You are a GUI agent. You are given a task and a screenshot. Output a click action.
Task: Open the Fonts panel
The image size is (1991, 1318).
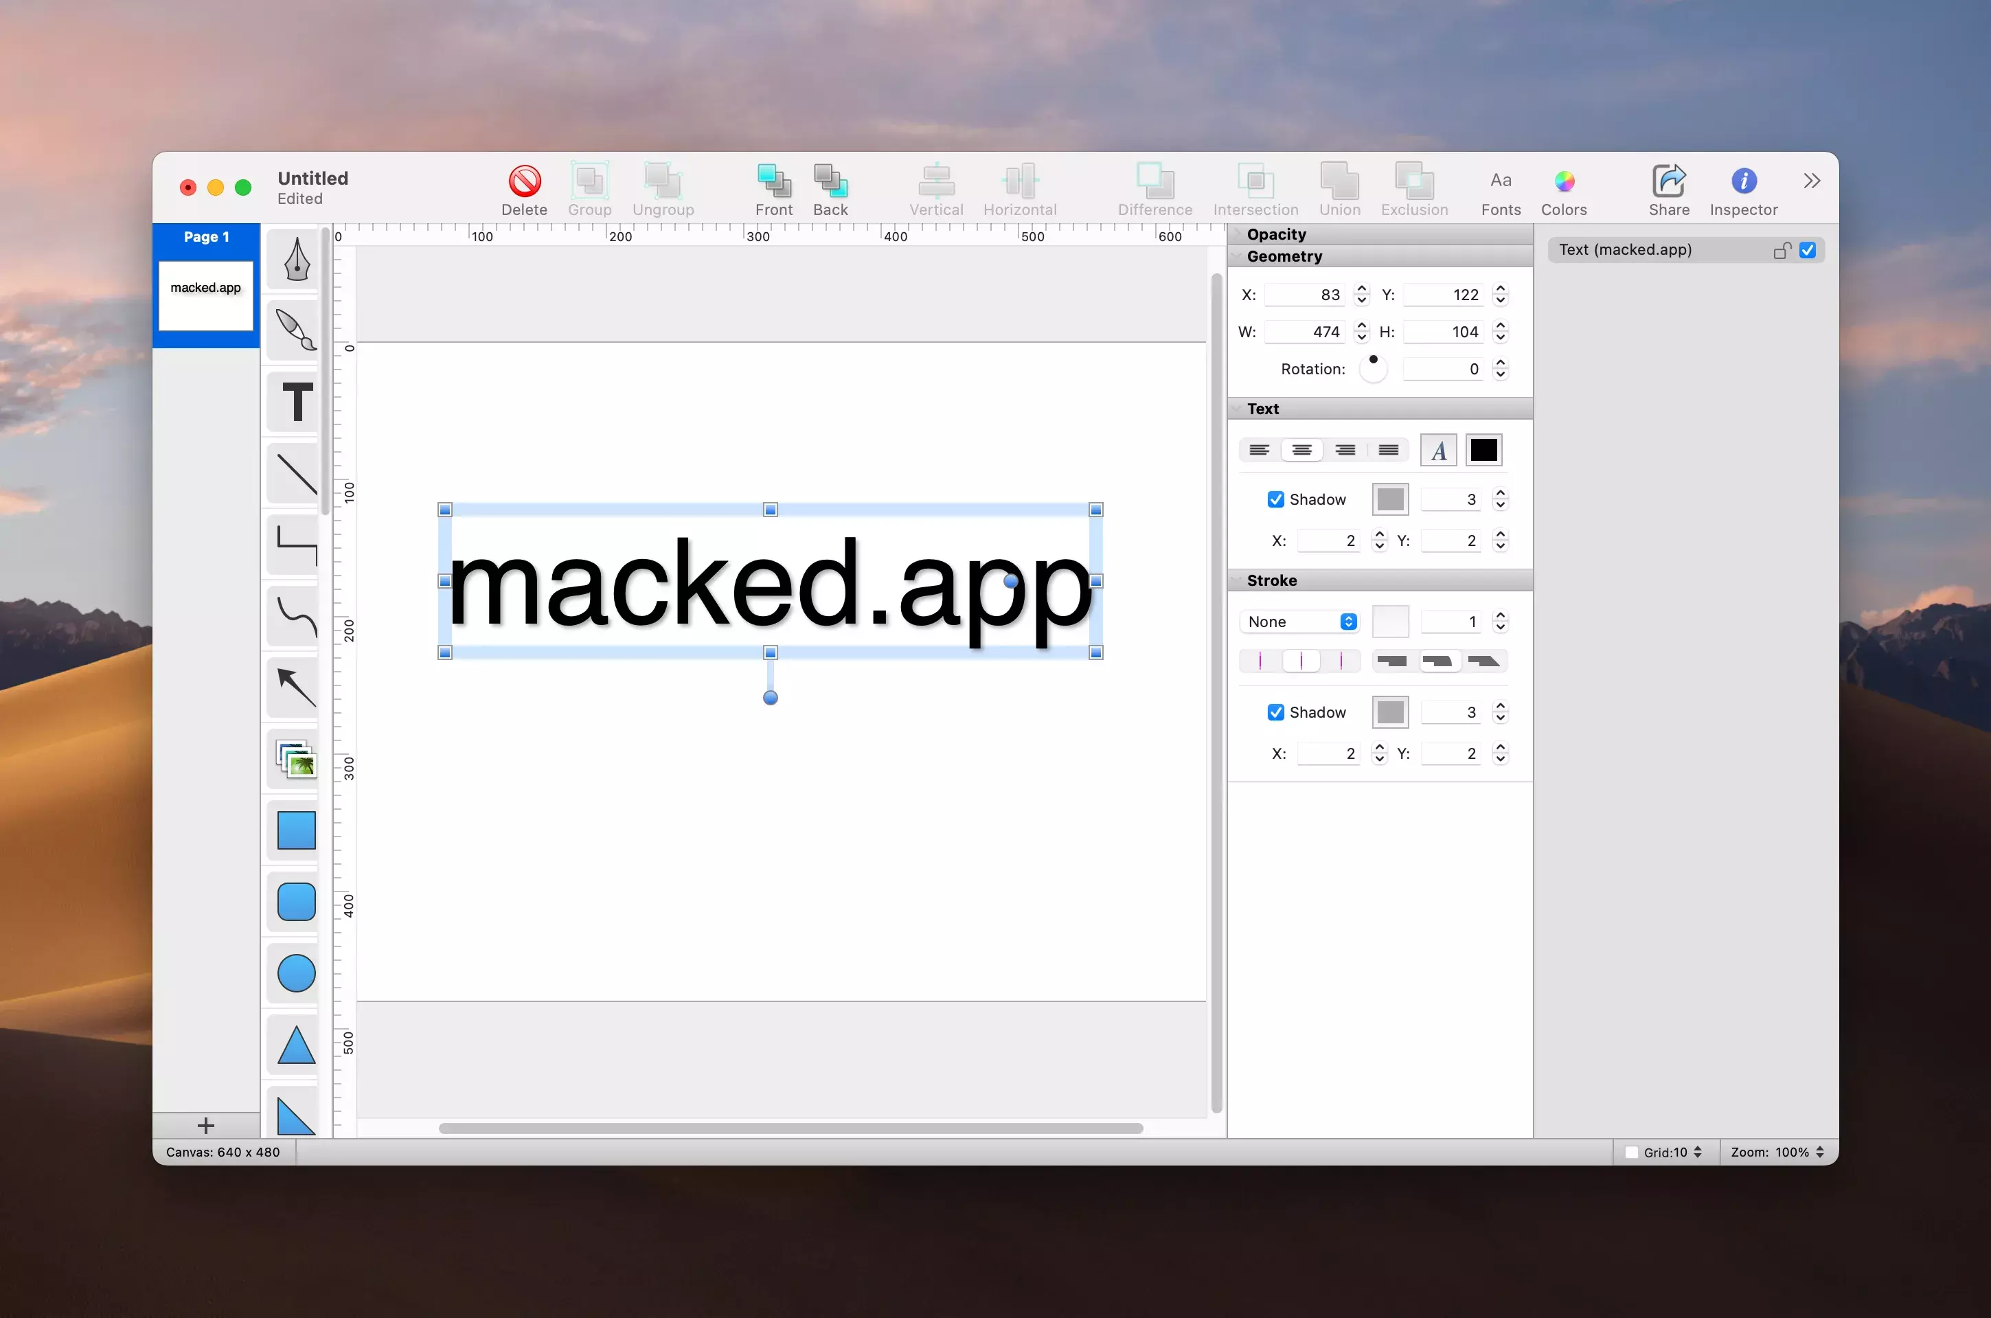pos(1500,181)
